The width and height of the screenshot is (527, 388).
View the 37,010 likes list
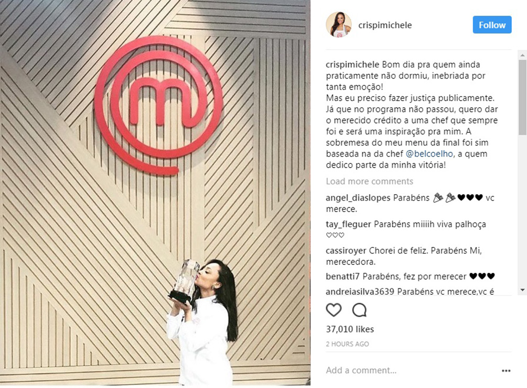click(x=350, y=329)
